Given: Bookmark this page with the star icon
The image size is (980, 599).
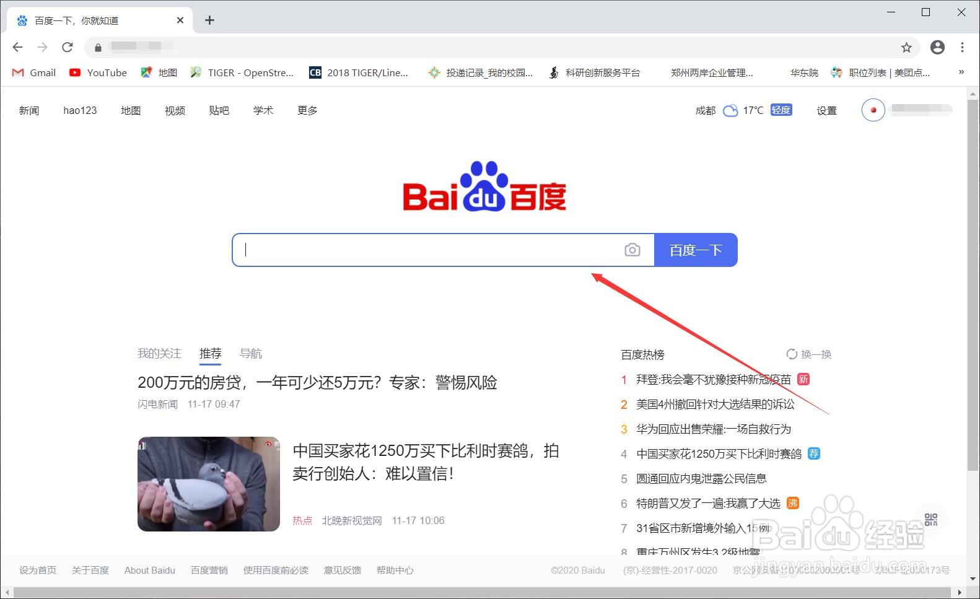Looking at the screenshot, I should (906, 47).
